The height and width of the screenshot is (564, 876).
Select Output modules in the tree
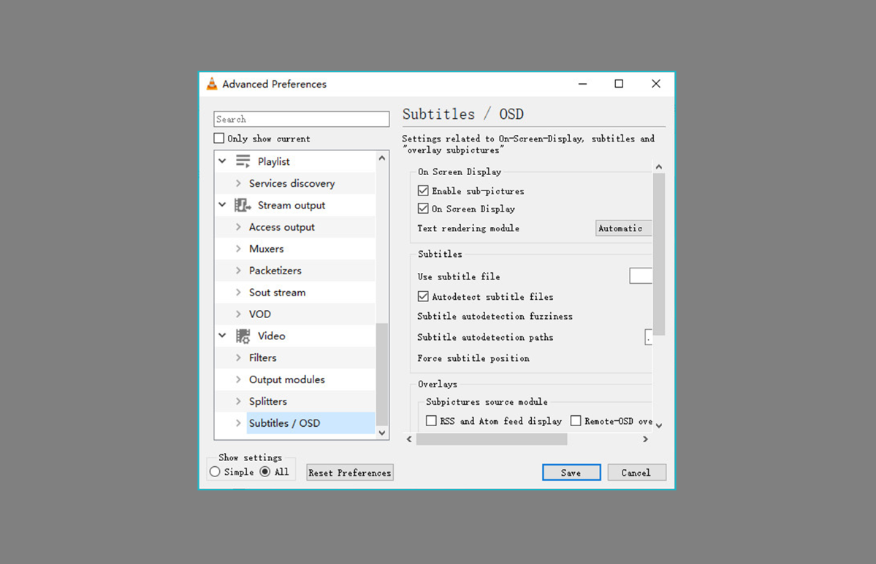coord(286,379)
